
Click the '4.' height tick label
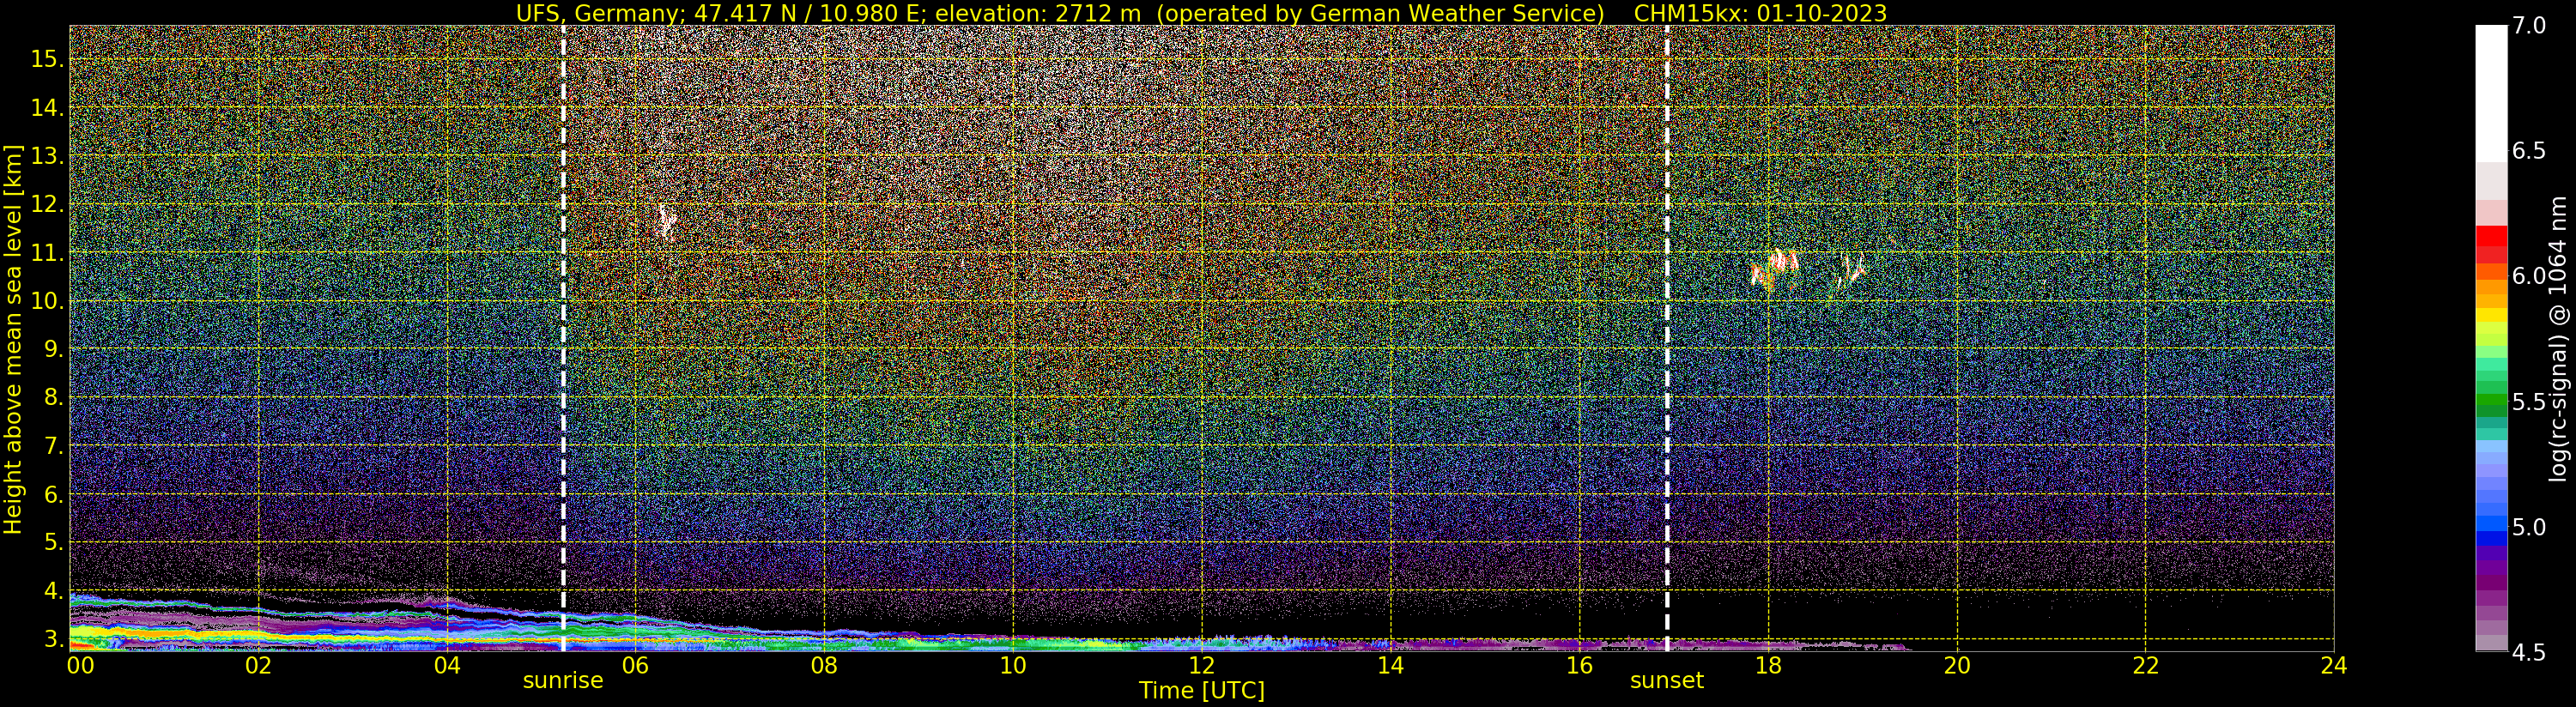54,591
